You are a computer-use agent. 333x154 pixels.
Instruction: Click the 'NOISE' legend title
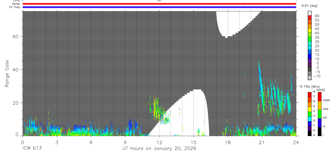321,90
